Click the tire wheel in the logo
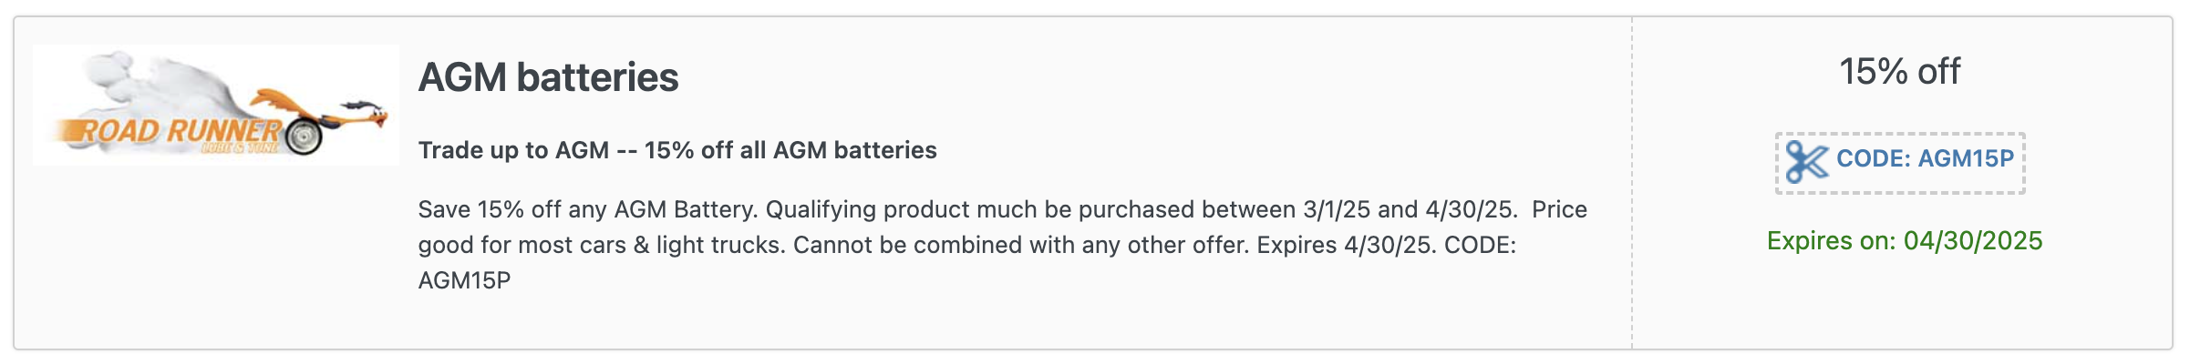The width and height of the screenshot is (2190, 364). click(x=304, y=136)
